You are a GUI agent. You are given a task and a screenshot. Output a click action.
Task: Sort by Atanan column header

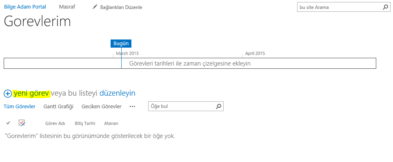pyautogui.click(x=111, y=123)
